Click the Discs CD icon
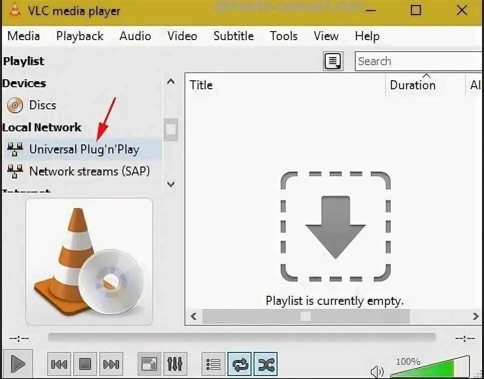The image size is (484, 379). click(x=15, y=105)
